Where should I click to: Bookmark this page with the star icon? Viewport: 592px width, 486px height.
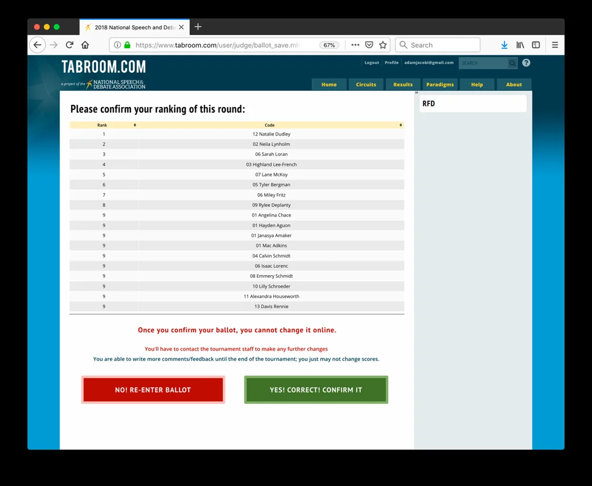tap(383, 45)
